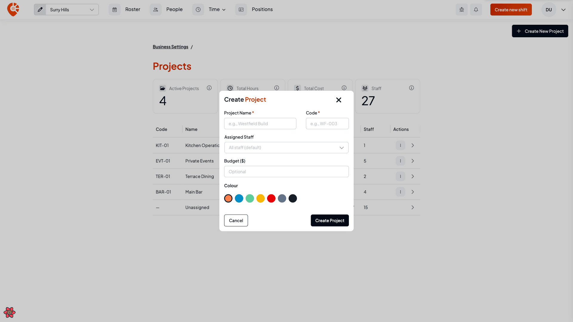This screenshot has width=573, height=322.
Task: Select the red colour swatch
Action: point(271,198)
